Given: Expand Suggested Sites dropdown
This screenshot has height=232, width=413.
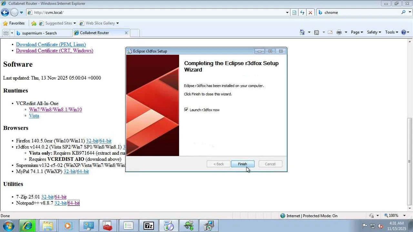Looking at the screenshot, I should pos(75,23).
